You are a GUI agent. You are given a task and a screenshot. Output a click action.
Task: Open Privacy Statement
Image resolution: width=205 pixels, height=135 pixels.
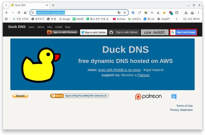pyautogui.click(x=181, y=110)
